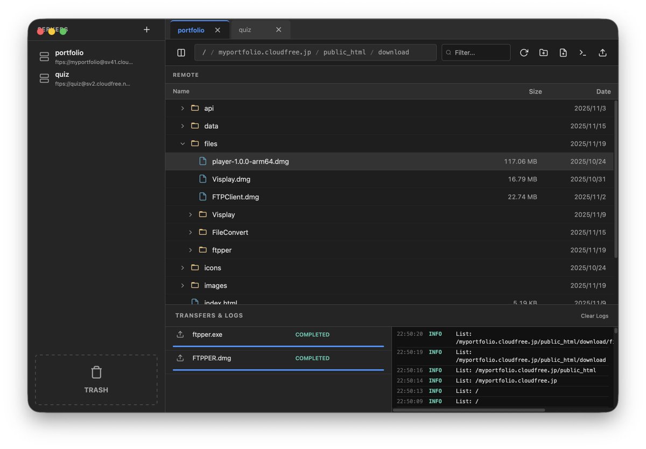This screenshot has width=646, height=449.
Task: Create a new folder icon
Action: (x=544, y=52)
